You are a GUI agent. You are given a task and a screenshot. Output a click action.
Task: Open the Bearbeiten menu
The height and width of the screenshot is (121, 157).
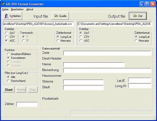pos(17,9)
